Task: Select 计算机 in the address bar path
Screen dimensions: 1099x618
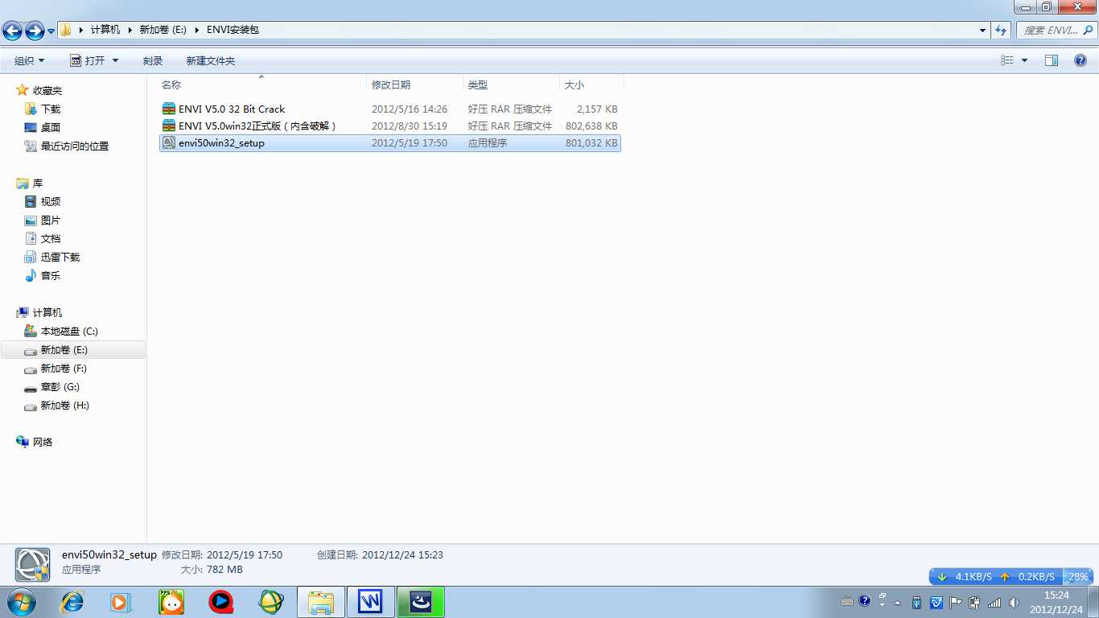Action: pos(105,30)
